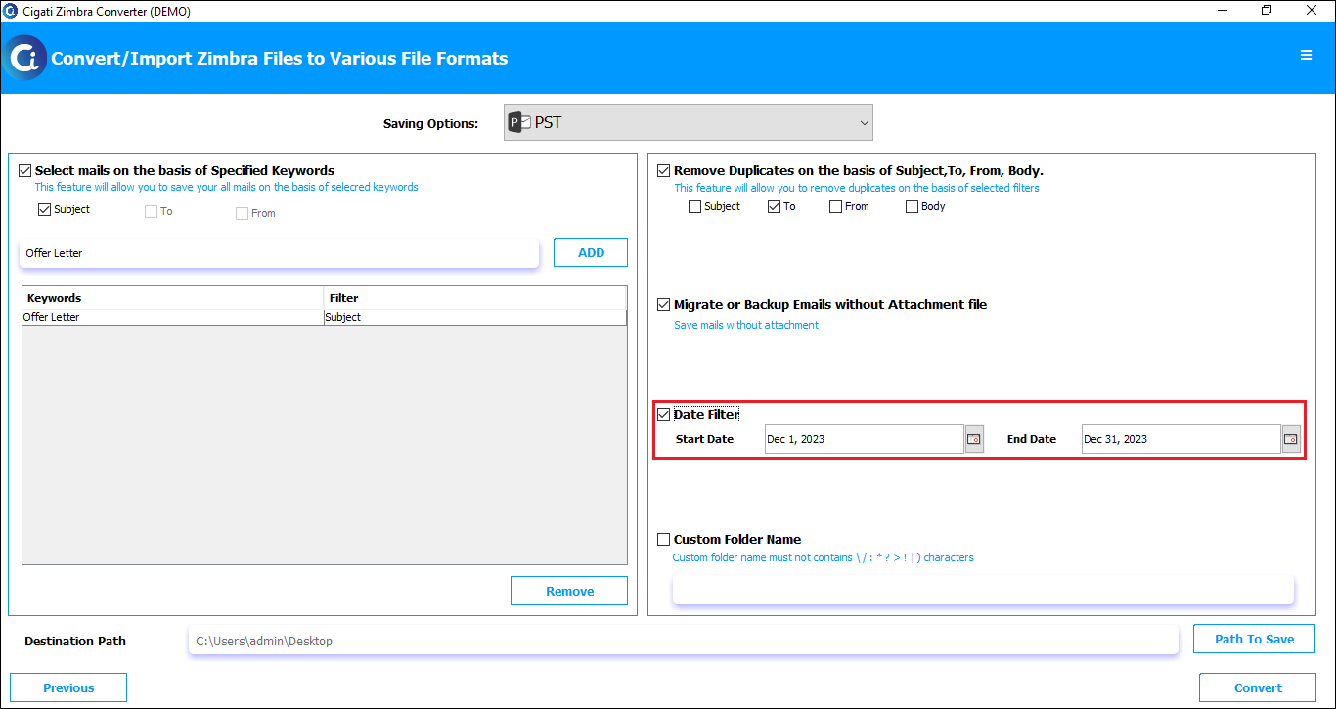Viewport: 1336px width, 709px height.
Task: Open the hamburger menu icon
Action: click(1306, 56)
